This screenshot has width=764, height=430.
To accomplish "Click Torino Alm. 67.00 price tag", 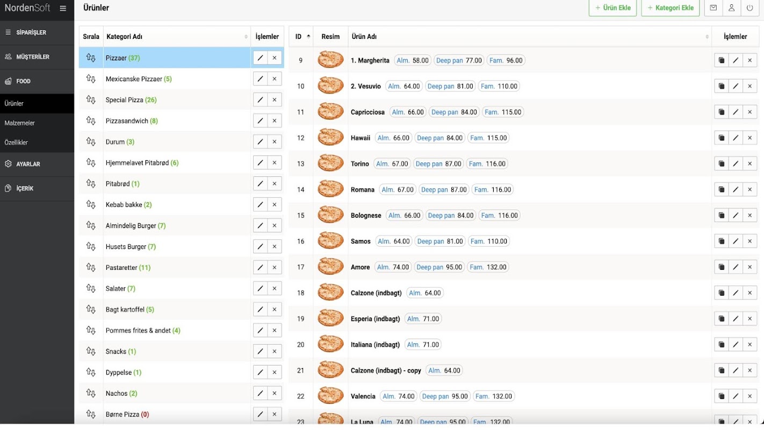I will click(x=392, y=164).
